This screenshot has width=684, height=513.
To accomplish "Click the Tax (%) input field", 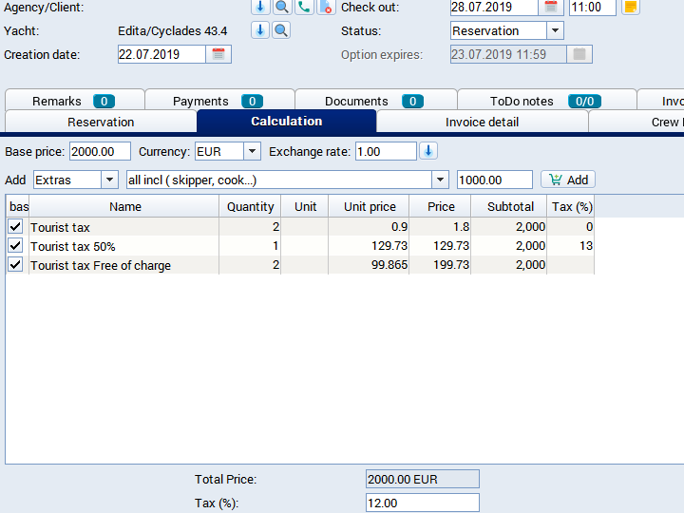I will pos(422,503).
